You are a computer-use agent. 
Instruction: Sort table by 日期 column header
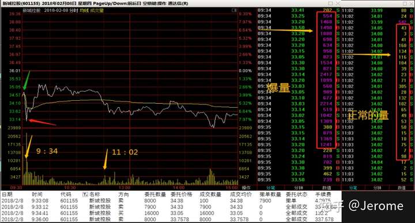tap(7, 194)
